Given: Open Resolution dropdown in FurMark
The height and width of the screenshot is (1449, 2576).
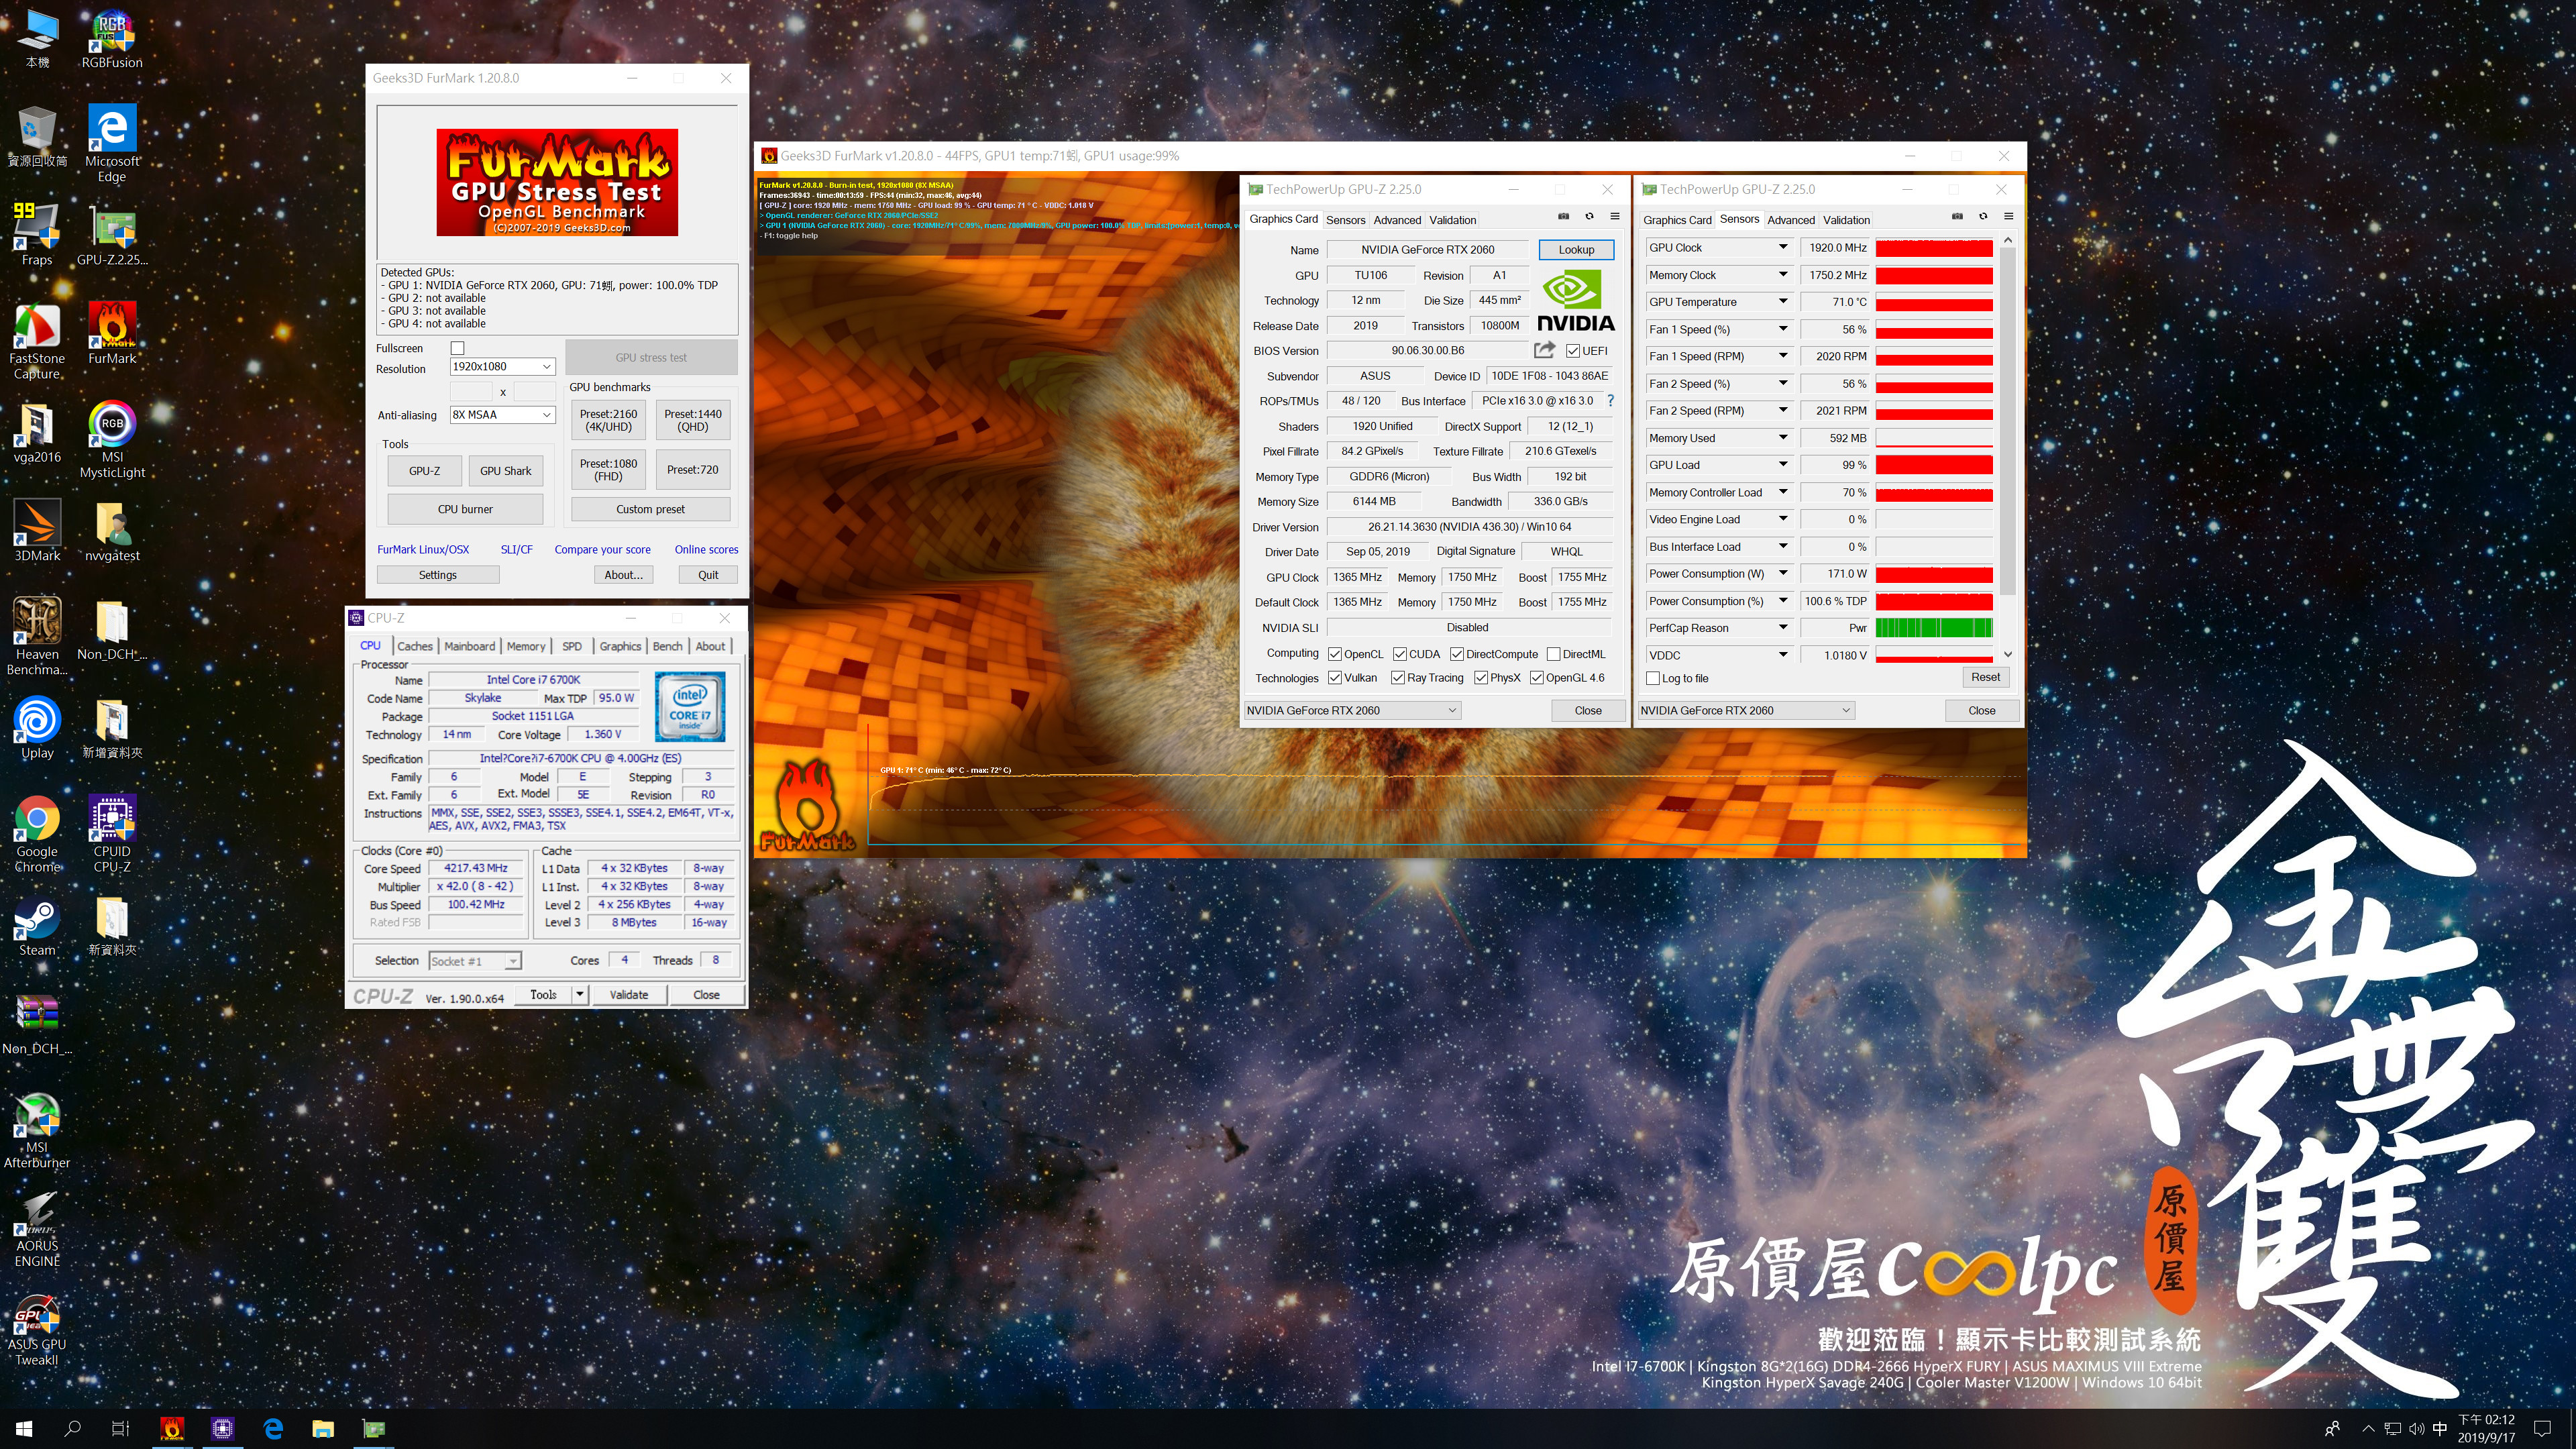Looking at the screenshot, I should (502, 367).
